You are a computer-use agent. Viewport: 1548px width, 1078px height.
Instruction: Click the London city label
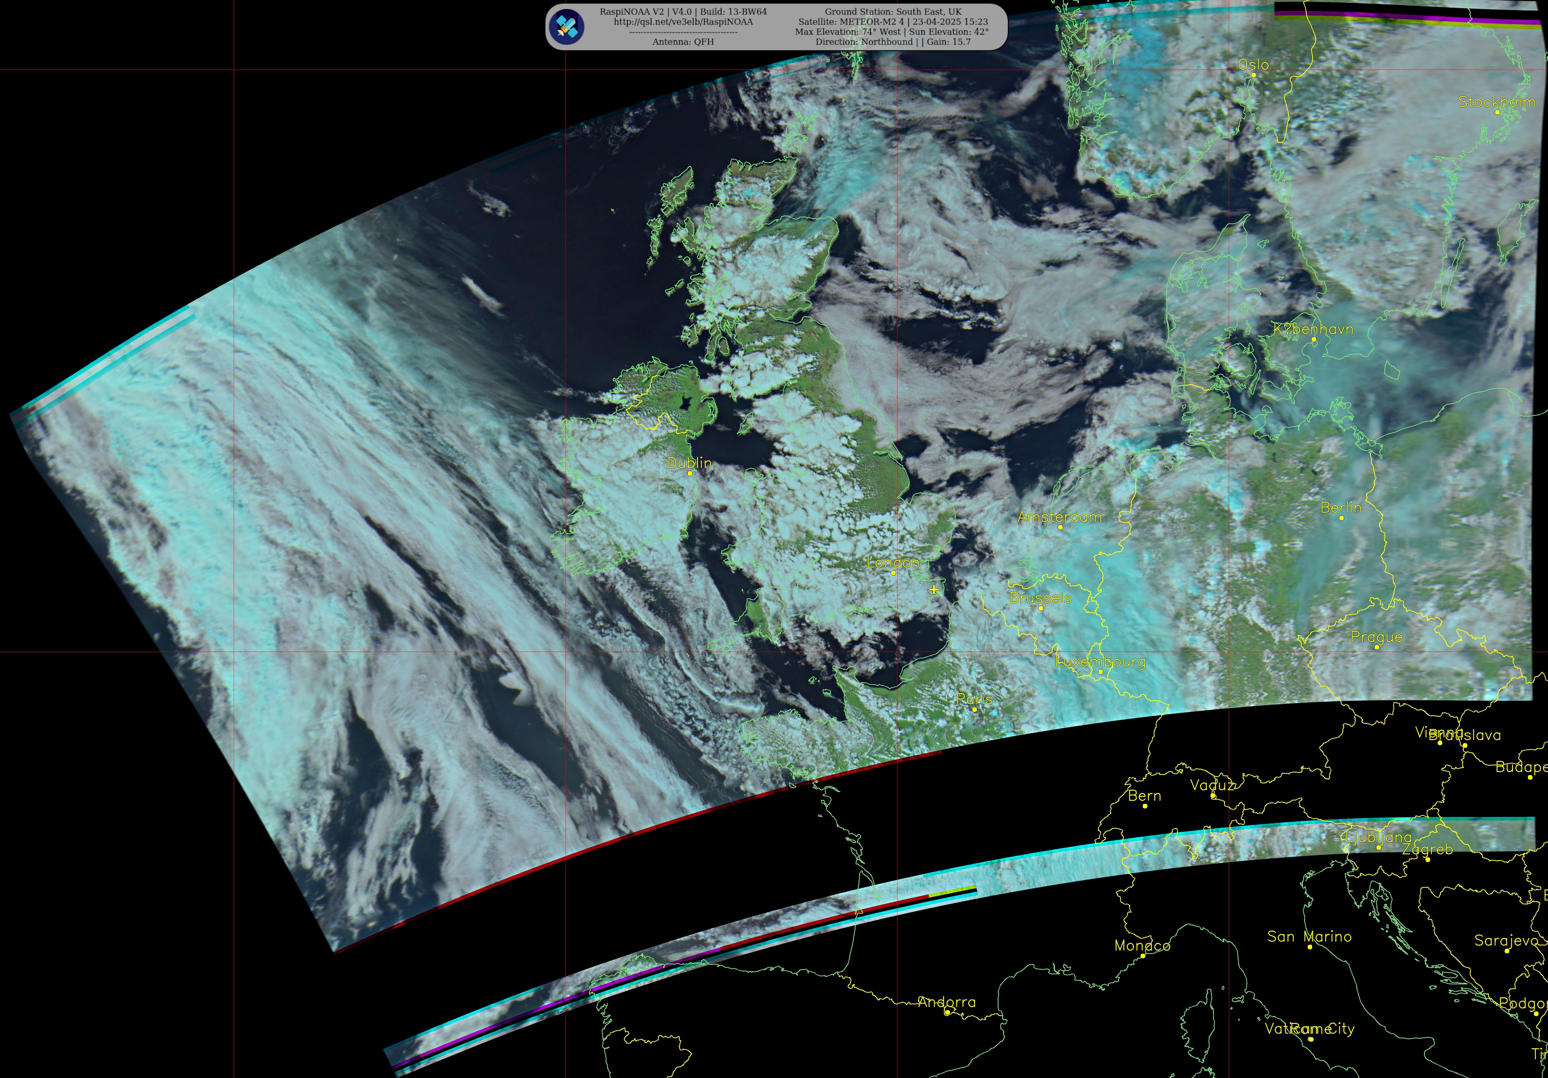click(x=893, y=563)
